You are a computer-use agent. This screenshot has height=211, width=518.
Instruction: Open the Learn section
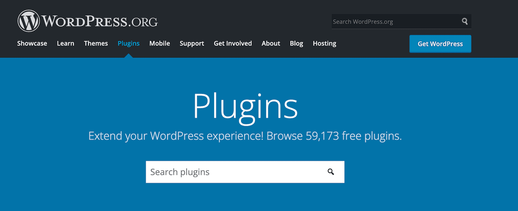[66, 43]
